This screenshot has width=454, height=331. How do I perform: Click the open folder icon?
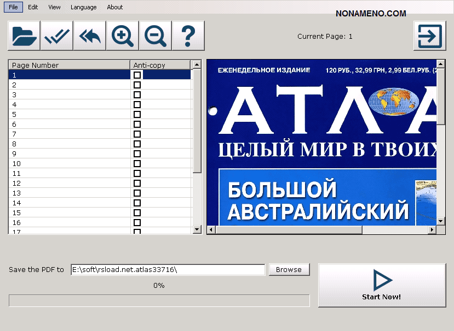click(x=24, y=36)
